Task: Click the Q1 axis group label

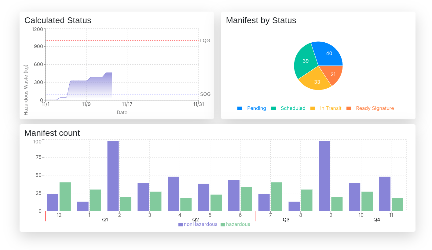Action: [x=105, y=219]
